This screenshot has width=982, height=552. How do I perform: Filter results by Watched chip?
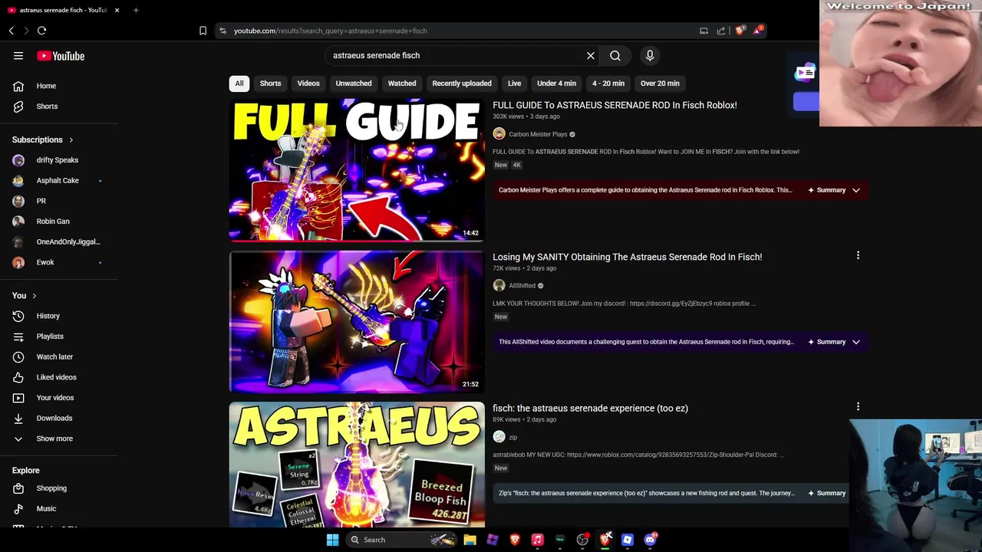point(402,84)
